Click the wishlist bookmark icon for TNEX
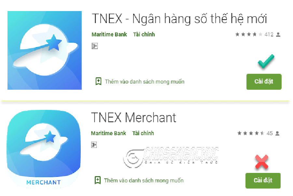The width and height of the screenshot is (293, 196). (x=98, y=81)
